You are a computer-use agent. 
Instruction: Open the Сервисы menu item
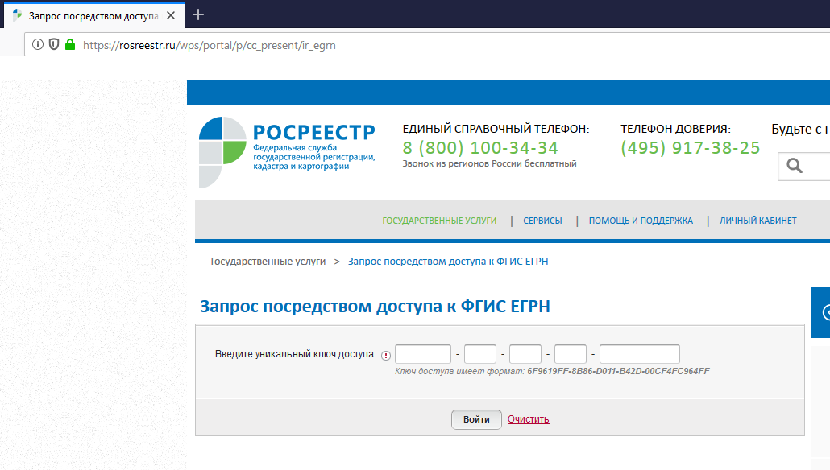(542, 221)
